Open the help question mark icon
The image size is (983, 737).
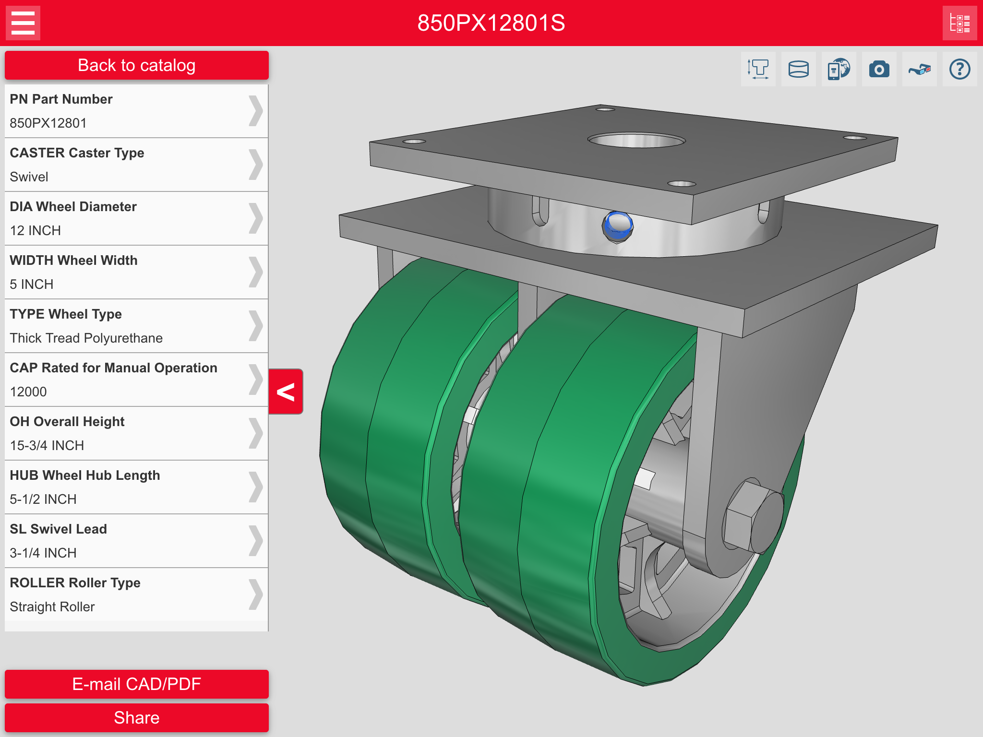tap(959, 69)
